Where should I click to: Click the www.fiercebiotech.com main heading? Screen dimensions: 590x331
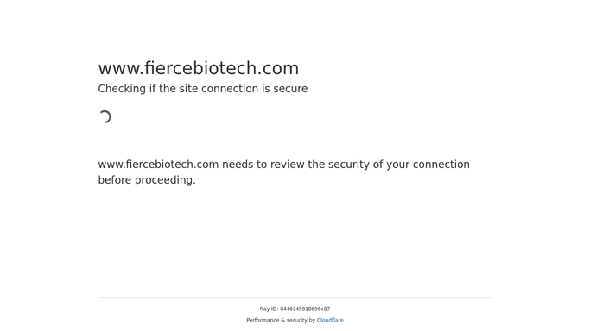(x=199, y=68)
